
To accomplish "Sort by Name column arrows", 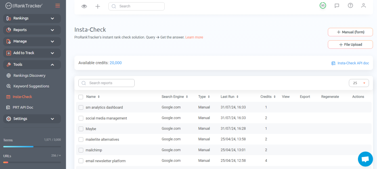I will coord(98,97).
